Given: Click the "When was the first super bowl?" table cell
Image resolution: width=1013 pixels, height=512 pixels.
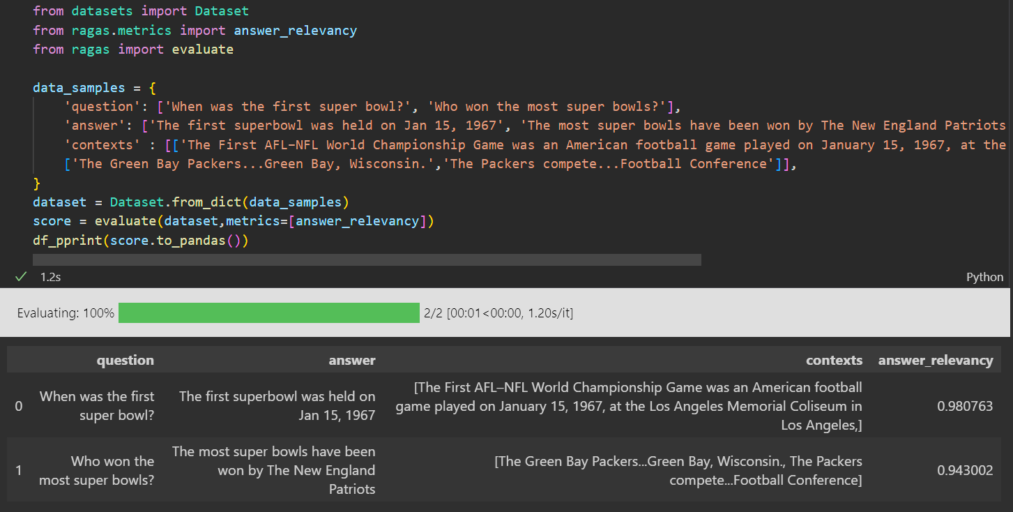Looking at the screenshot, I should click(97, 406).
